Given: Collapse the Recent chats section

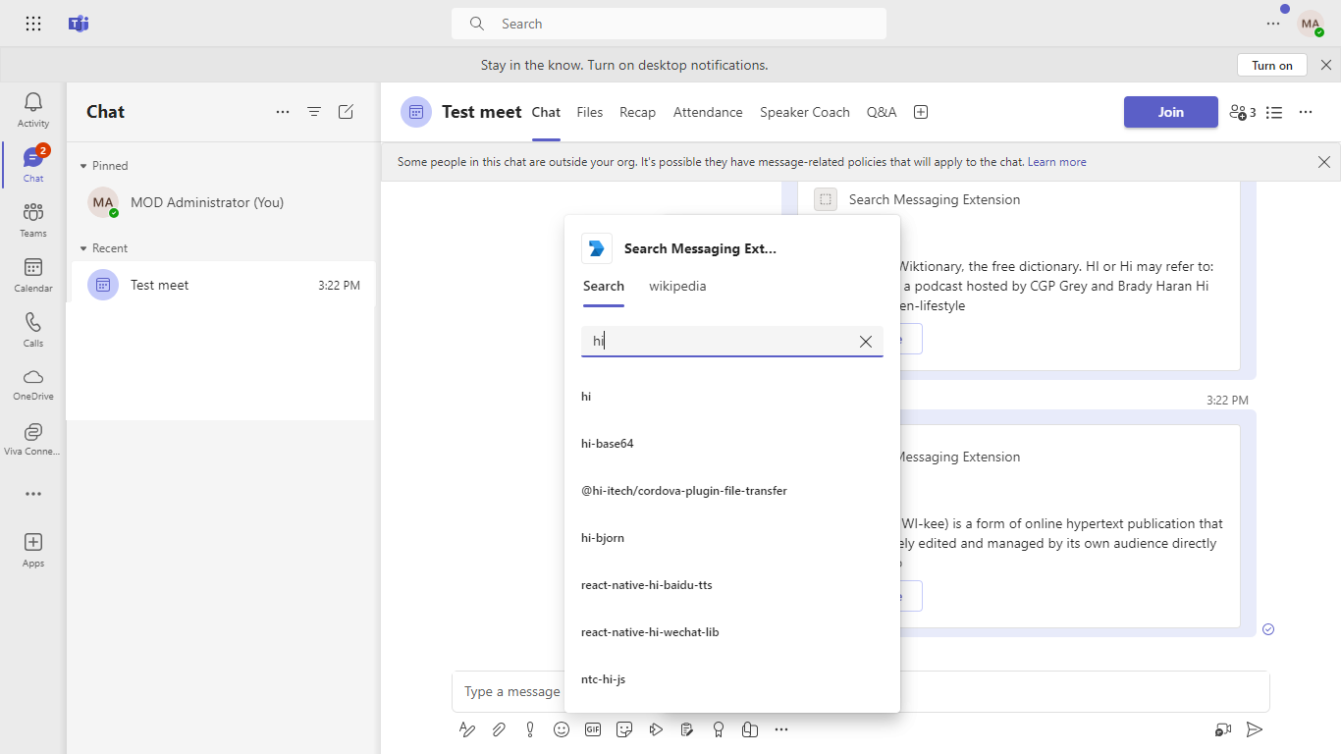Looking at the screenshot, I should click(x=104, y=248).
